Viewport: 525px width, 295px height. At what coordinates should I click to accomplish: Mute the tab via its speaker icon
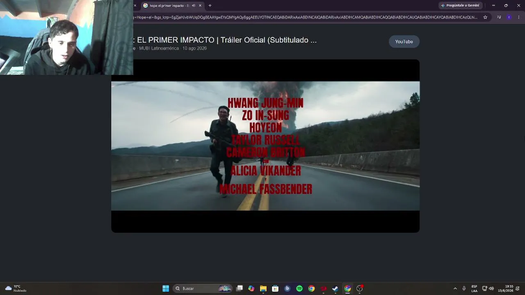(x=194, y=5)
